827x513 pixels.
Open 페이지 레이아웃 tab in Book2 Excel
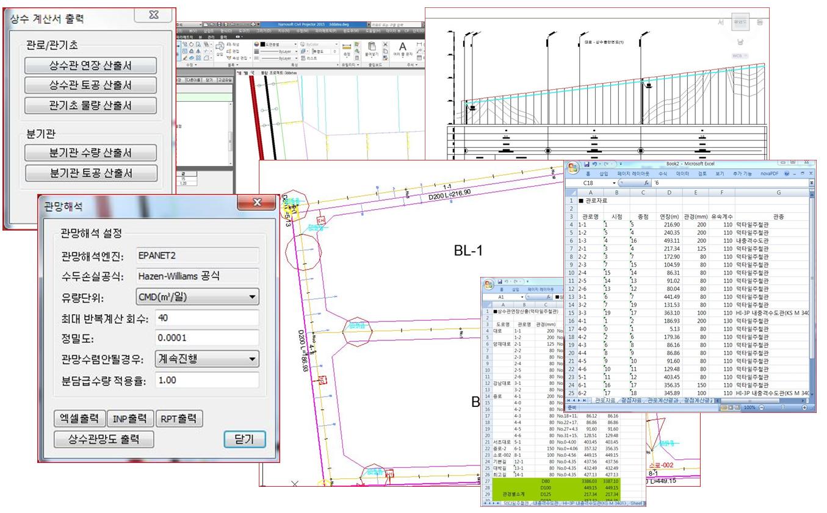633,173
